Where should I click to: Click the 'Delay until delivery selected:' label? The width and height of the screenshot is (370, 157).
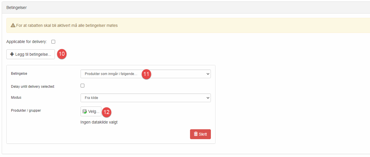(x=33, y=87)
